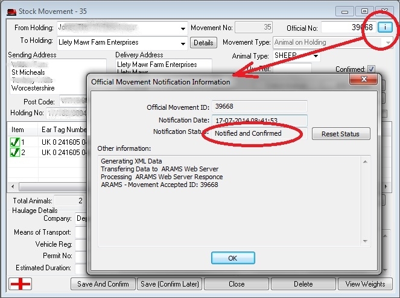Toggle the green checkmark for item 2

15,152
